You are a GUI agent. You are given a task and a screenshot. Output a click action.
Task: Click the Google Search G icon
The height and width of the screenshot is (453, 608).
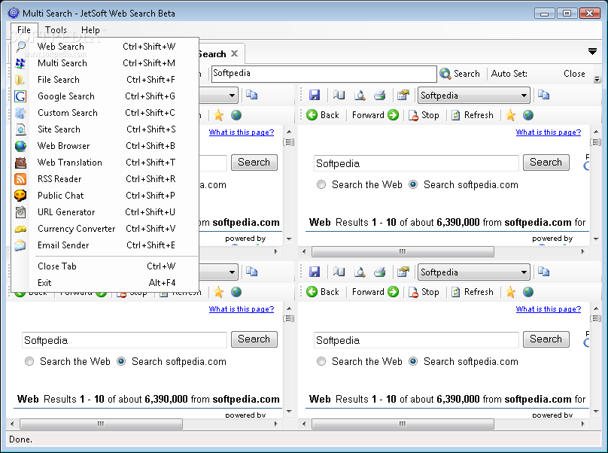click(20, 96)
